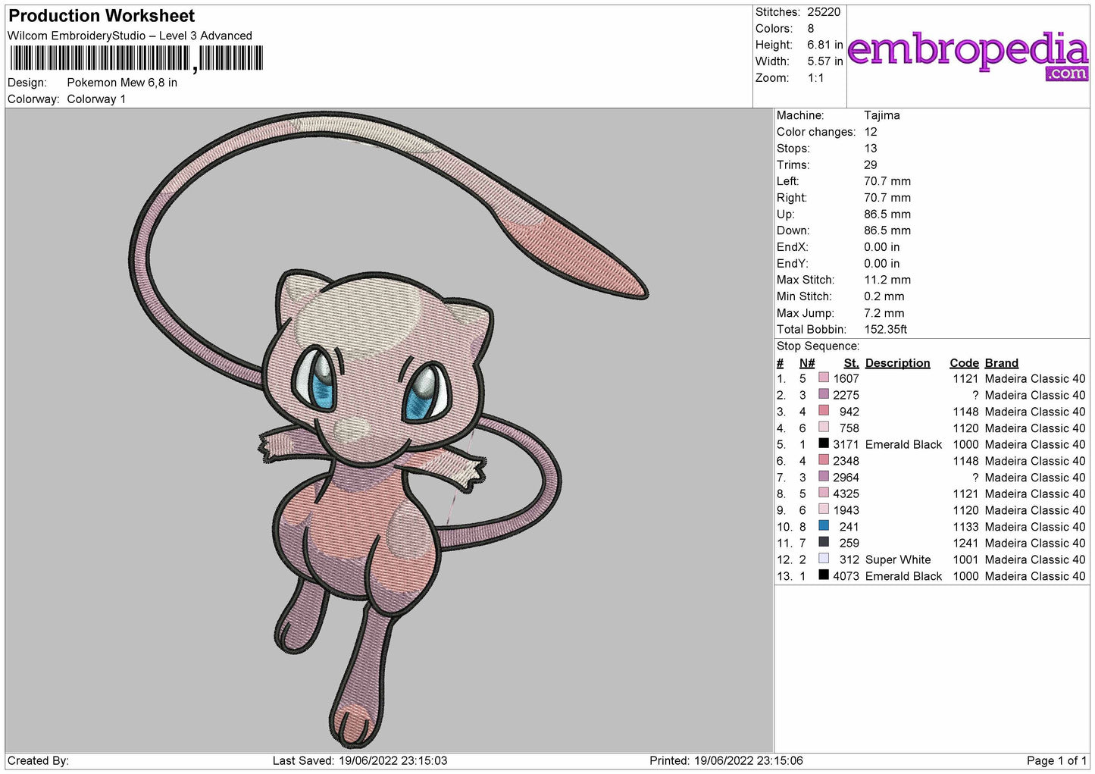This screenshot has height=774, width=1095.
Task: Select the Width value 5.57 in
Action: [825, 61]
